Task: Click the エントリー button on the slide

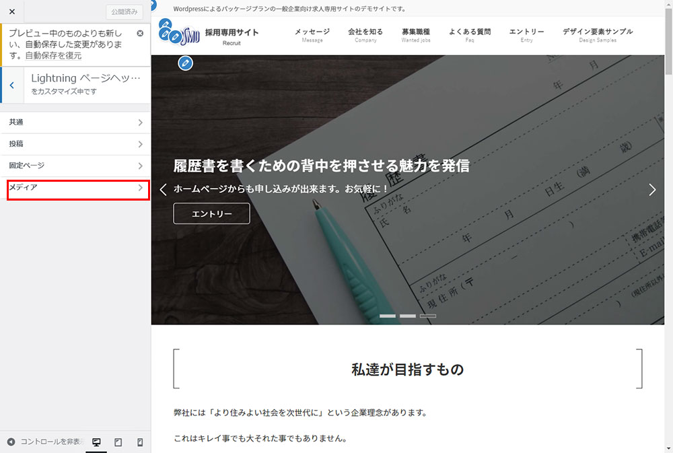Action: pyautogui.click(x=211, y=213)
